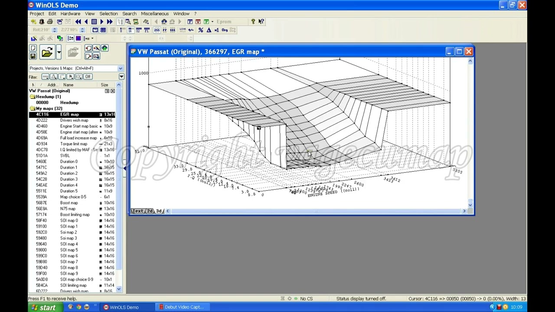Toggle 32-bit data width mode
Screen dimensions: 555x312
[138, 30]
